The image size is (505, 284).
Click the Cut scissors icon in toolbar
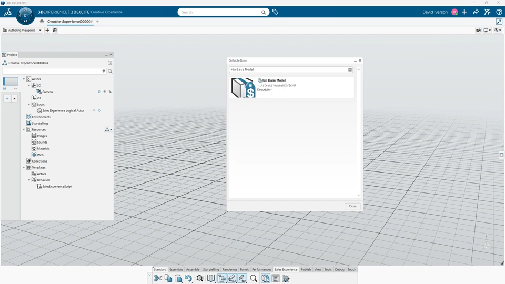(158, 278)
